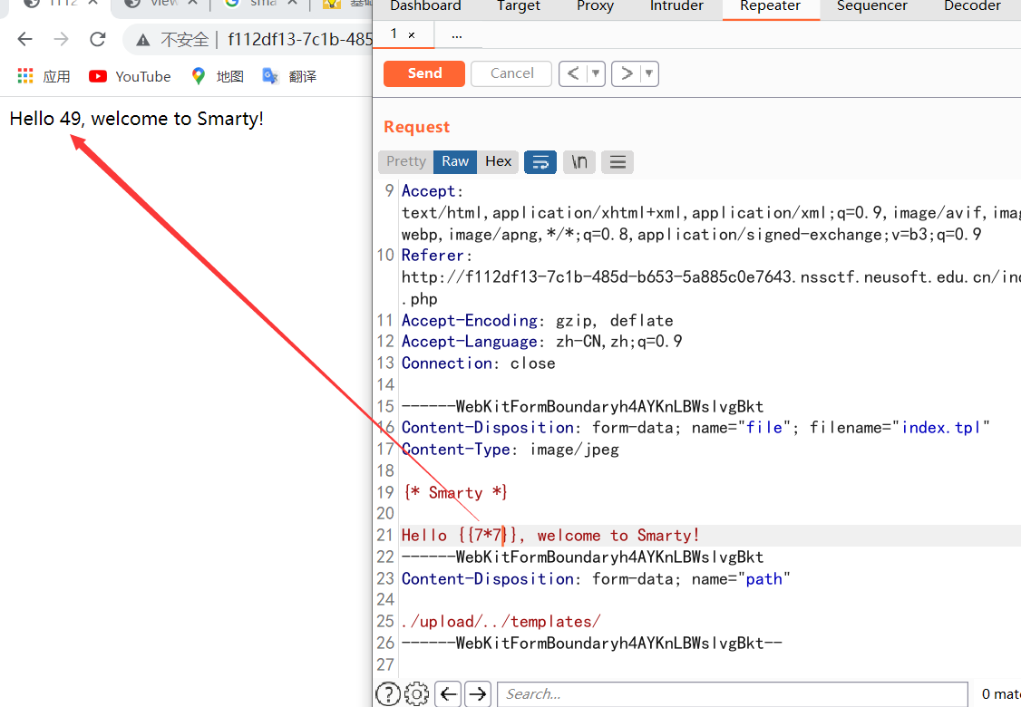1021x707 pixels.
Task: Switch to the Intruder tab
Action: (676, 6)
